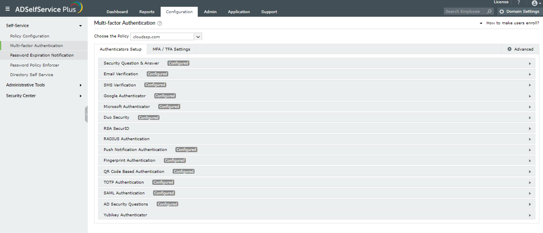Open the Admin tab

(210, 12)
